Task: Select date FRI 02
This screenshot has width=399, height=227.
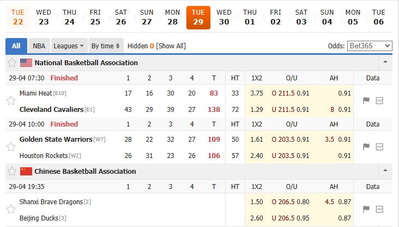Action: [x=276, y=17]
